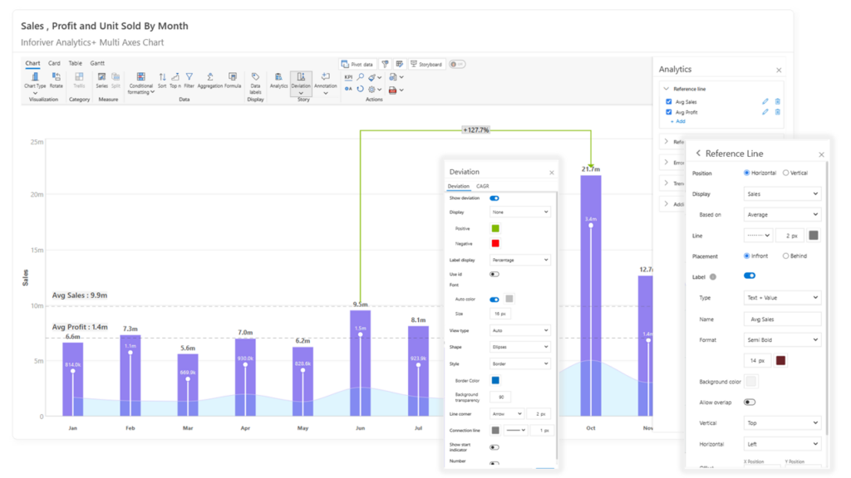Open Type dropdown showing Text + Value

(782, 298)
